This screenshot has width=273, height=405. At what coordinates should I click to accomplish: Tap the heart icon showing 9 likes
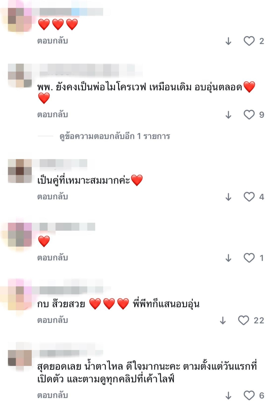(249, 115)
